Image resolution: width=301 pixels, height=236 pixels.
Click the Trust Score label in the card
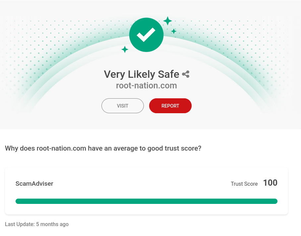click(x=244, y=184)
